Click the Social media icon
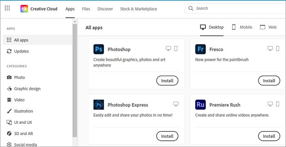This screenshot has height=147, width=286. [x=9, y=145]
